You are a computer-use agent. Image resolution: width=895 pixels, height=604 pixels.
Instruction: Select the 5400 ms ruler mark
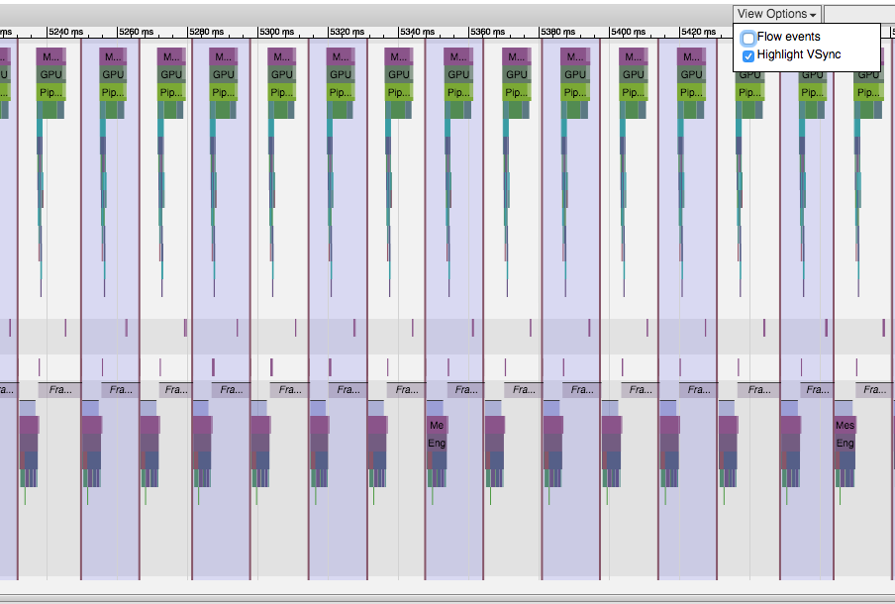click(x=628, y=32)
